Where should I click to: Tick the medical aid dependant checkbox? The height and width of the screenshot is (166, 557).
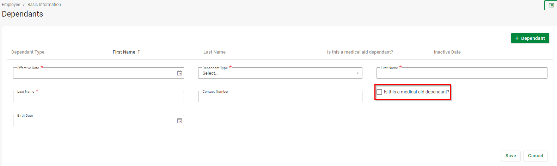pos(379,92)
